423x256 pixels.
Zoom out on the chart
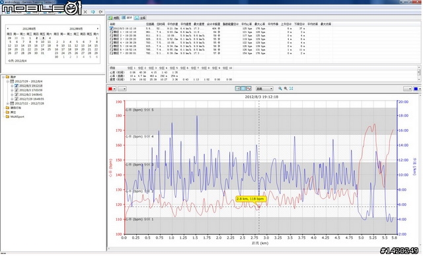coord(286,88)
